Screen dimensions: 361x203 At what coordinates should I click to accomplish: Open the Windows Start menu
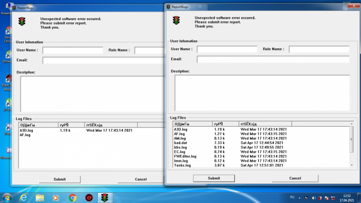tap(7, 198)
